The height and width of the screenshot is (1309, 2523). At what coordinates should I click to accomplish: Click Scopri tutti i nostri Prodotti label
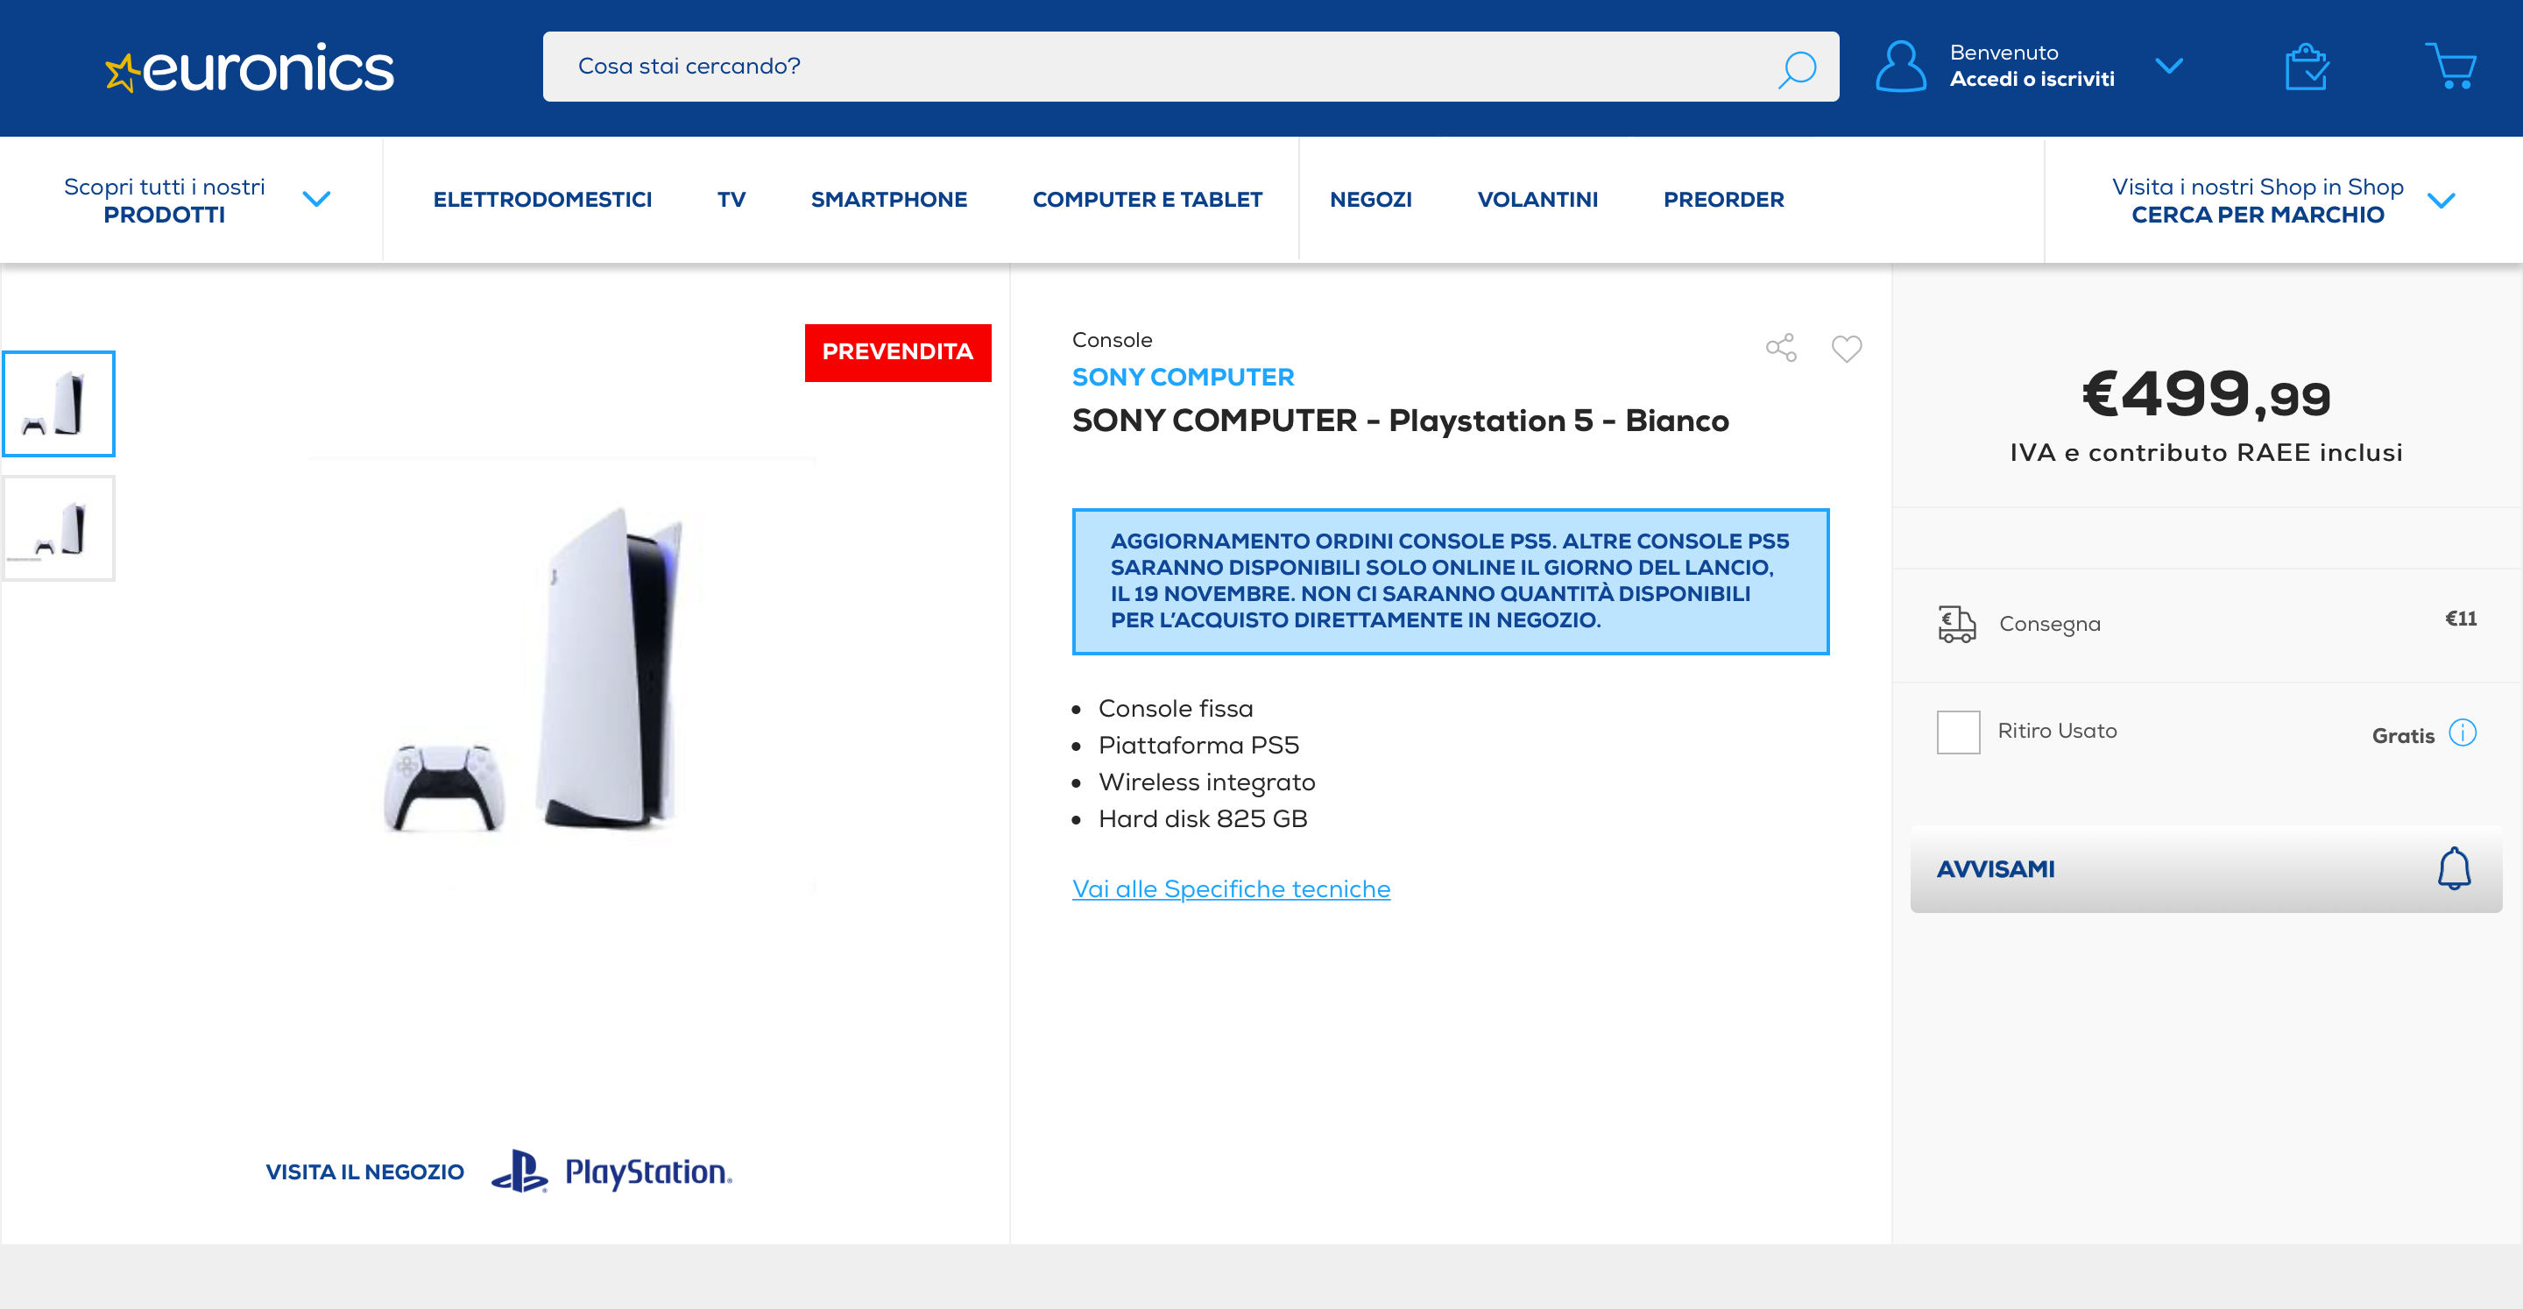click(x=165, y=200)
